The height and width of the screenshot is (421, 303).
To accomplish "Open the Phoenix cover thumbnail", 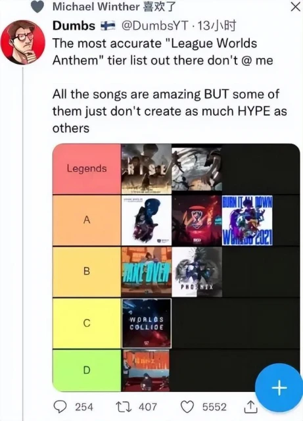I will (x=197, y=272).
